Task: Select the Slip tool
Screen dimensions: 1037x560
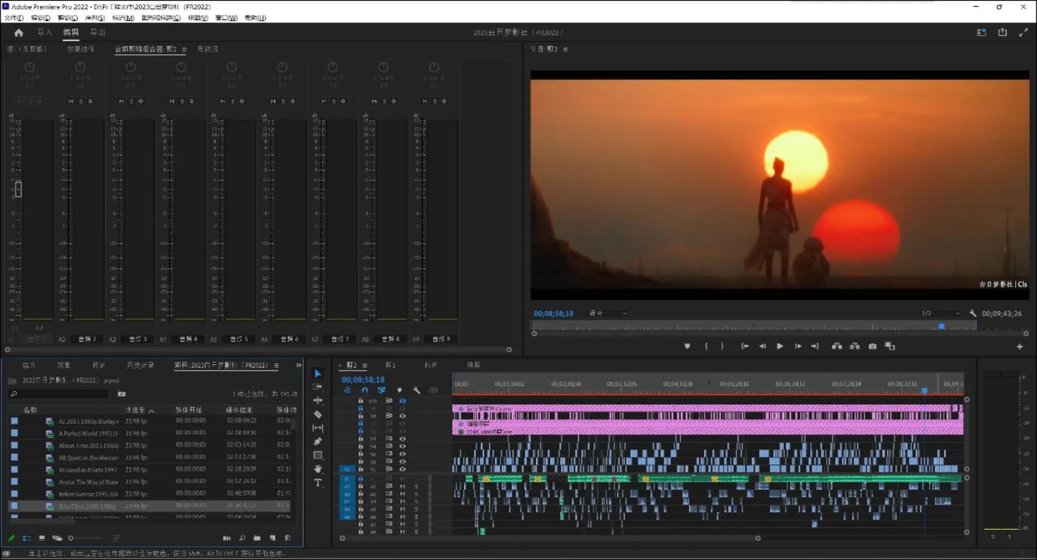Action: click(x=317, y=428)
